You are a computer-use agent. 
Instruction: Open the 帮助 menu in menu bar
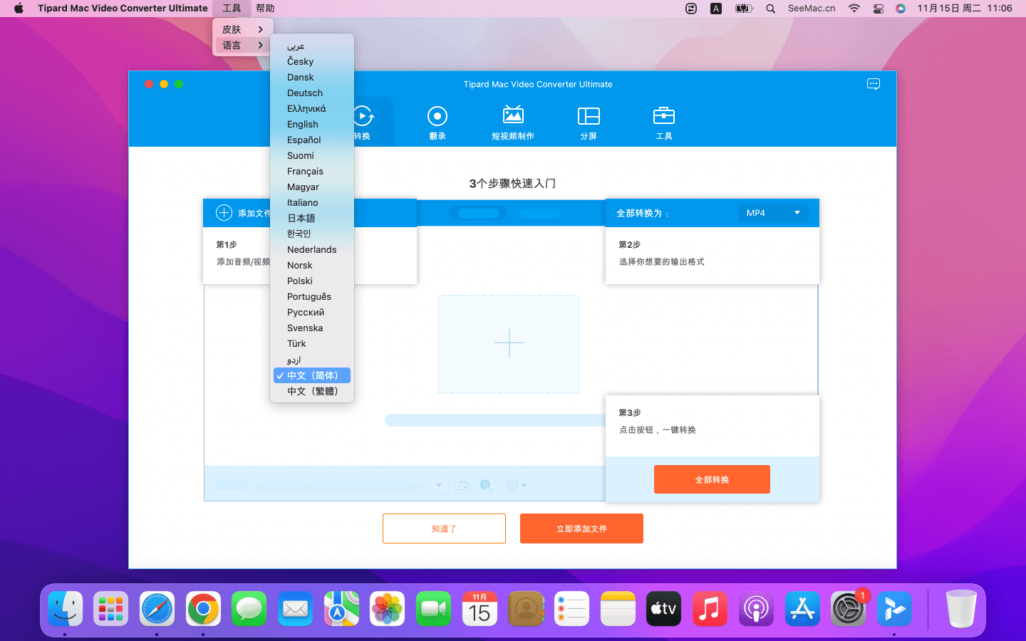[265, 9]
